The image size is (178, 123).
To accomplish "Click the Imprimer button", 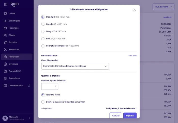I will [130, 116].
